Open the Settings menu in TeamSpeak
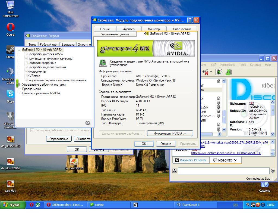The image size is (278, 224). tap(255, 65)
